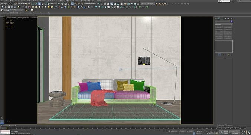This screenshot has height=135, width=251.
Task: Expand the ribbon options arrow after Populate
Action: point(49,13)
